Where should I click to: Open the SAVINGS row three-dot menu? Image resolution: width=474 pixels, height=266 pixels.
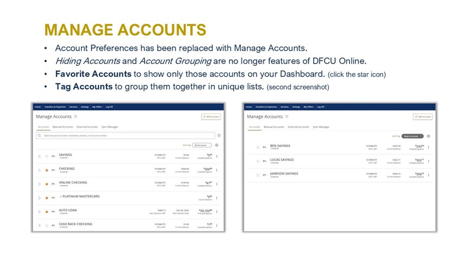217,156
